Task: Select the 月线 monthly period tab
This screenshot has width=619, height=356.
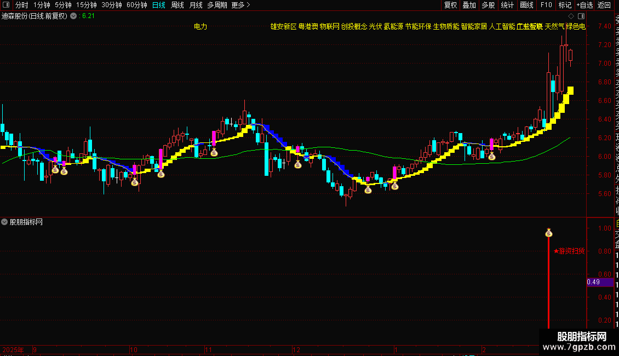Action: click(x=196, y=5)
